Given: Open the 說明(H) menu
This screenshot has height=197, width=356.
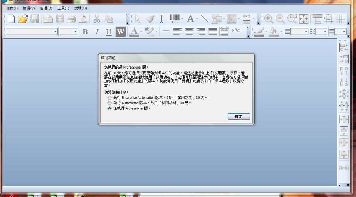Looking at the screenshot, I should tap(81, 8).
